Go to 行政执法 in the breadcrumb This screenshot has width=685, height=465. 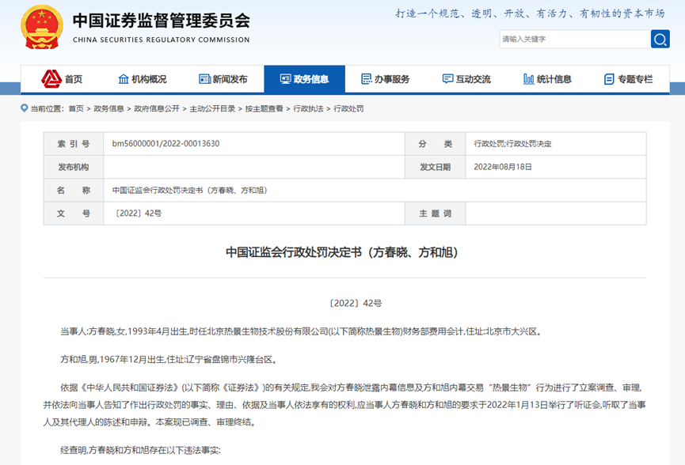(308, 108)
